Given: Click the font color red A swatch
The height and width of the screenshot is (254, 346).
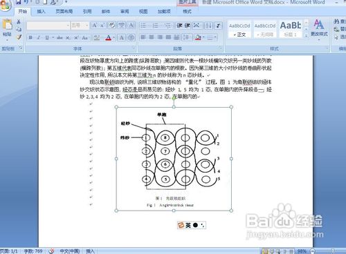Looking at the screenshot, I should pyautogui.click(x=109, y=37).
